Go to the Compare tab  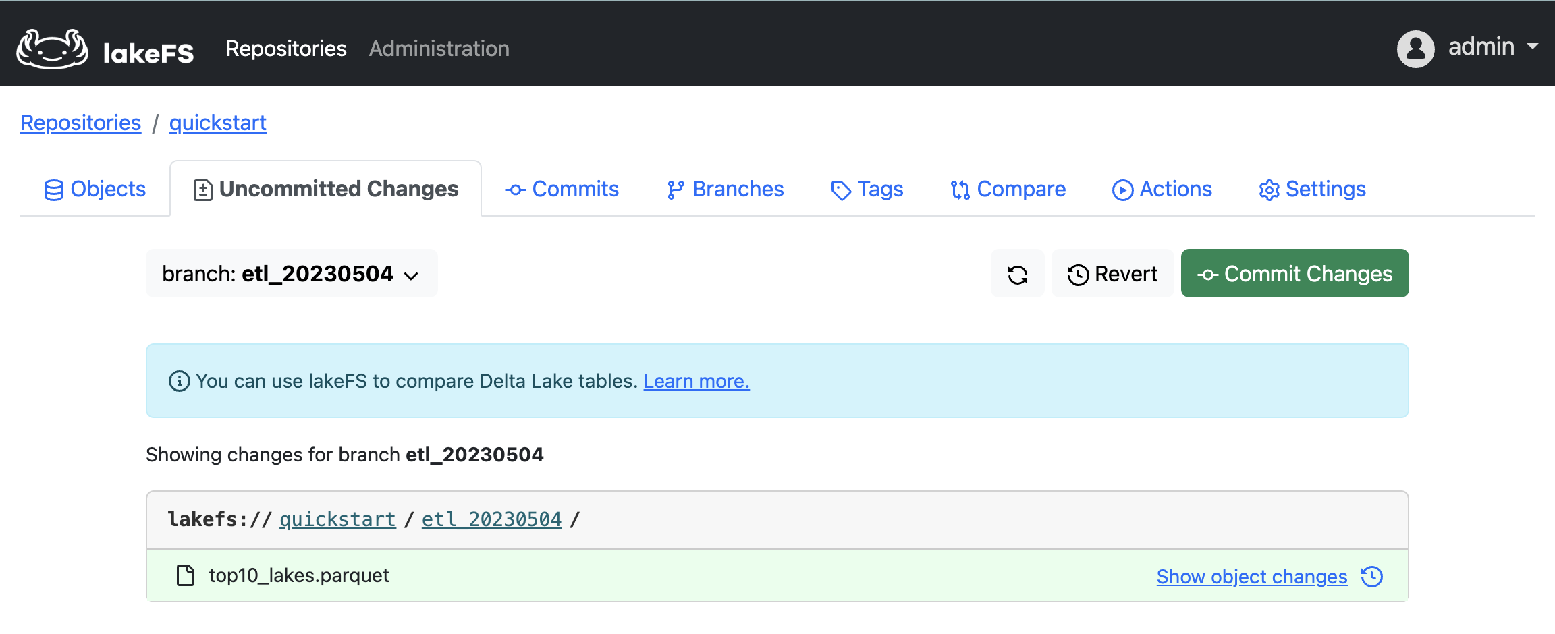click(x=1008, y=190)
